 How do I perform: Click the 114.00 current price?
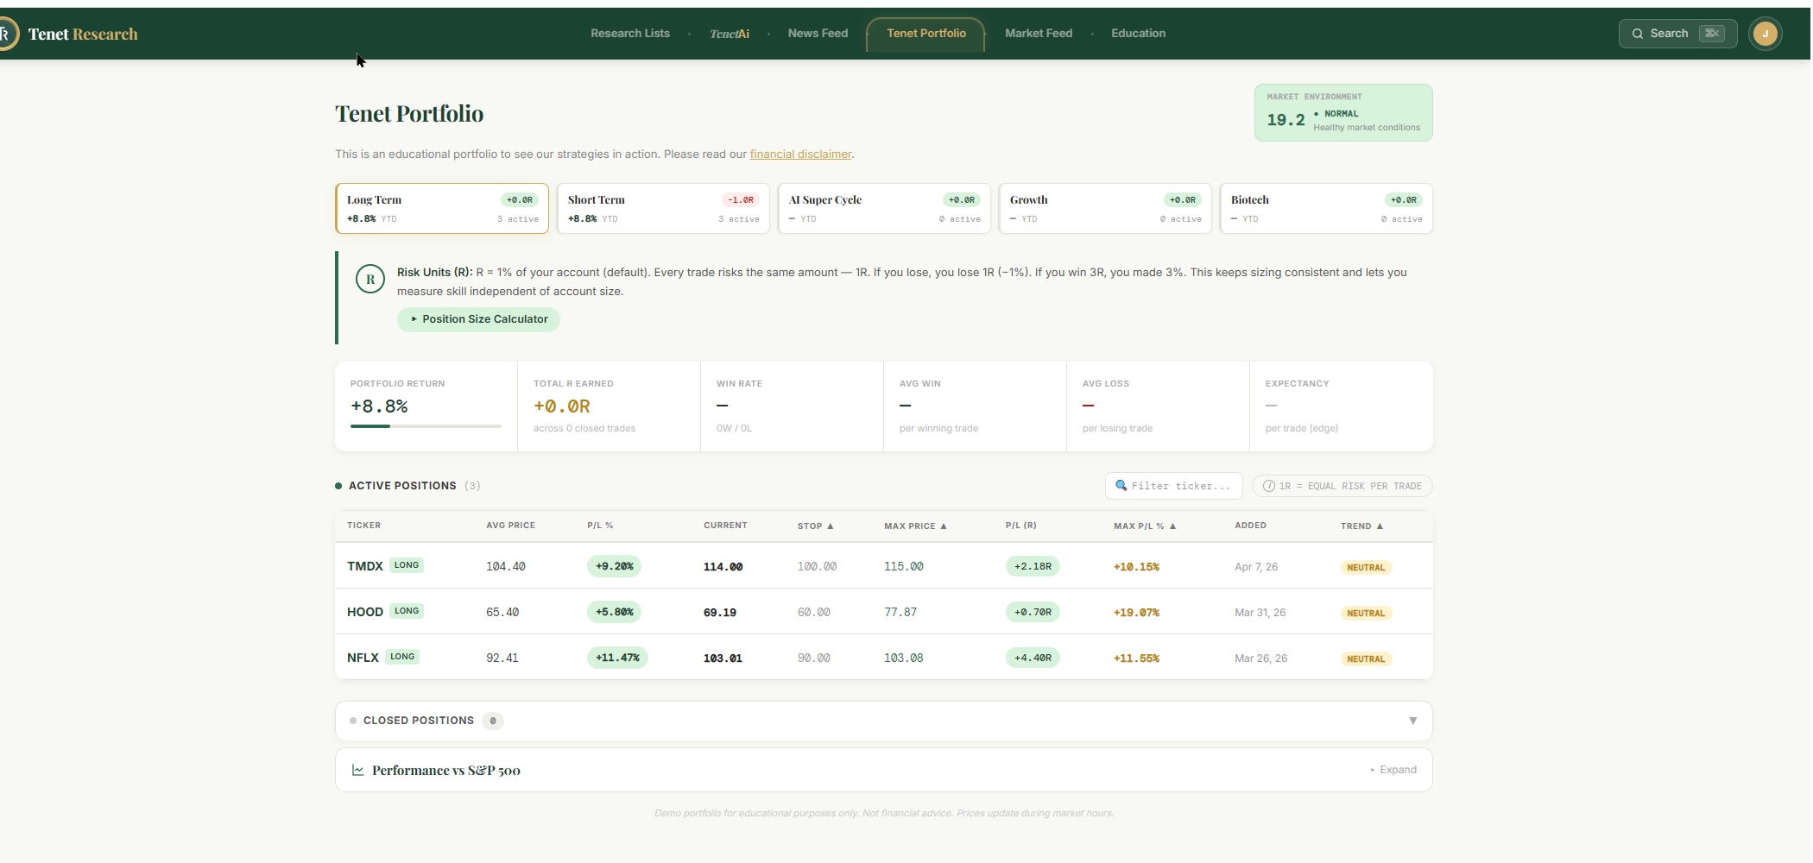723,567
